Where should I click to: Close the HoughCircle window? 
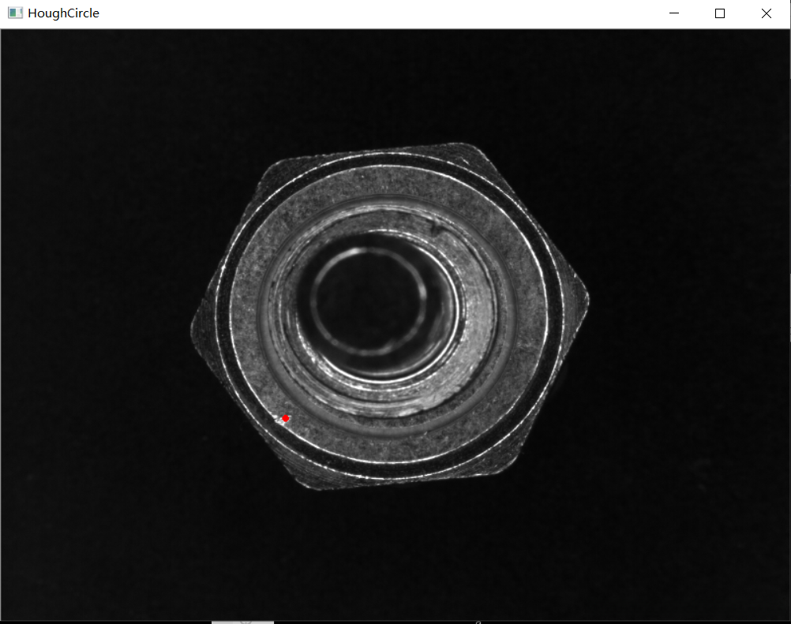pyautogui.click(x=767, y=13)
